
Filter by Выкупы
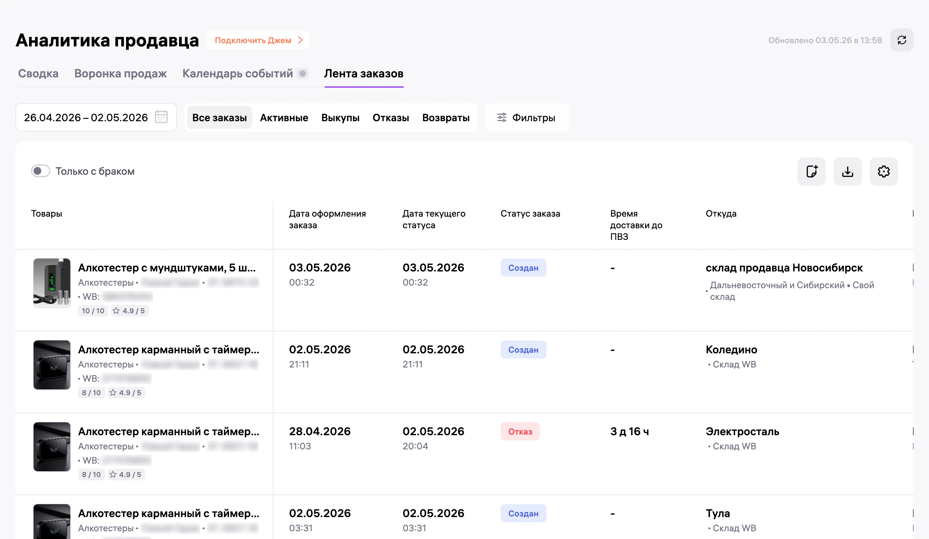click(340, 118)
